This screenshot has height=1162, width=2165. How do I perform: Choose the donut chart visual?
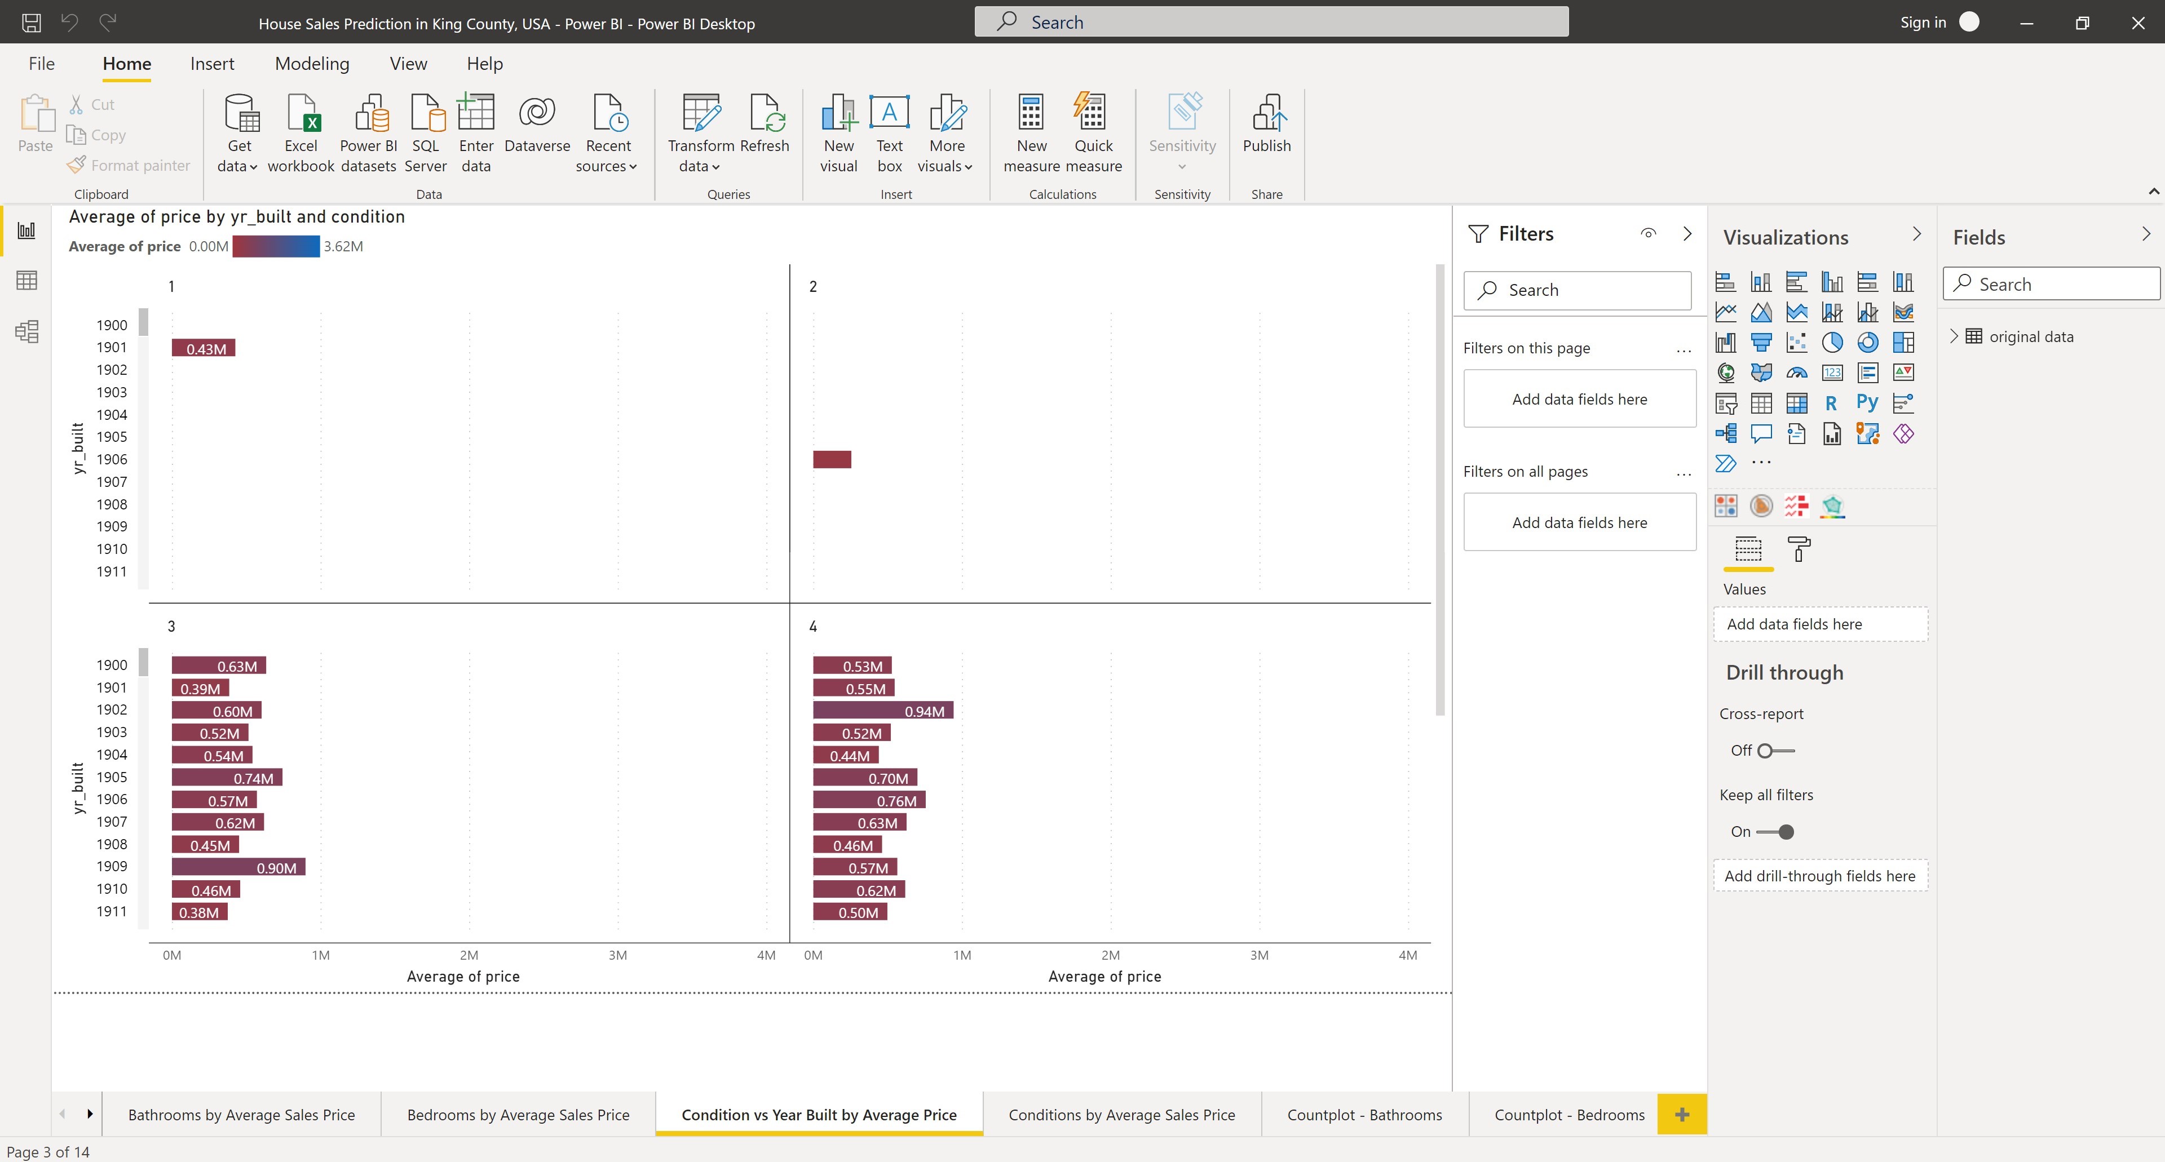coord(1867,342)
